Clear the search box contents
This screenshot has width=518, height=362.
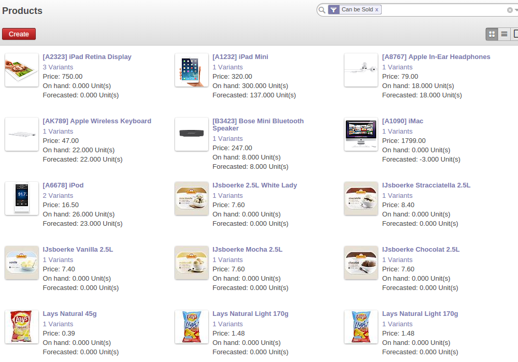pyautogui.click(x=510, y=10)
